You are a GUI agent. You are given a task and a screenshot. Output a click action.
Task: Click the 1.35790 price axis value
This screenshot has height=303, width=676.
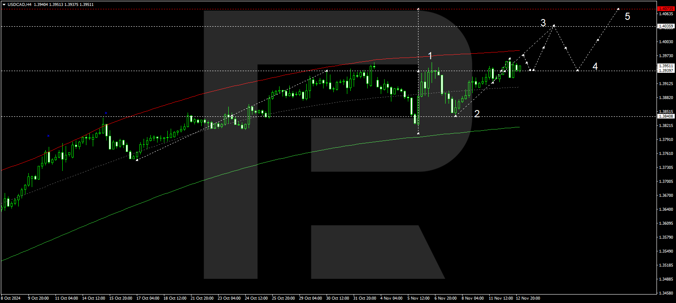pyautogui.click(x=666, y=237)
